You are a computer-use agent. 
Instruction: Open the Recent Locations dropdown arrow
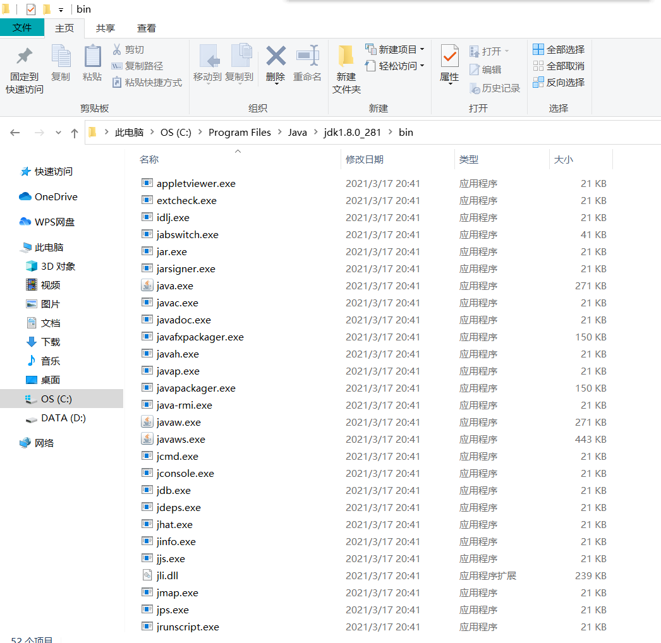(58, 133)
